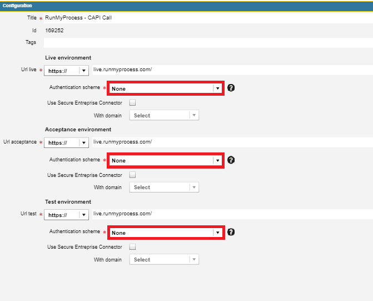The image size is (373, 301).
Task: Toggle Secure Enterprise Connector checkbox under Acceptance environment
Action: tap(132, 175)
